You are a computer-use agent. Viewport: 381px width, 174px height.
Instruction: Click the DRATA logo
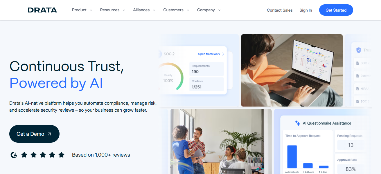coord(42,10)
